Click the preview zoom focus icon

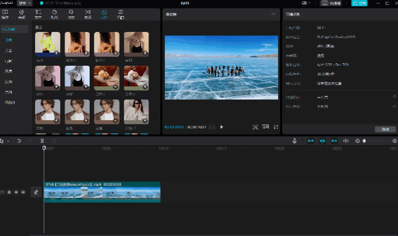point(255,127)
